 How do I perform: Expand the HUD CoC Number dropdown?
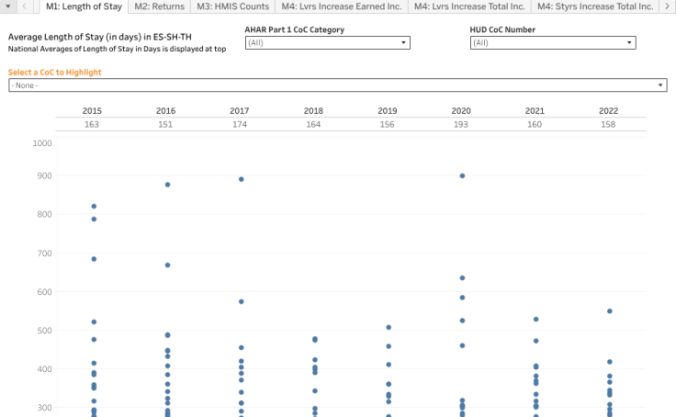552,42
